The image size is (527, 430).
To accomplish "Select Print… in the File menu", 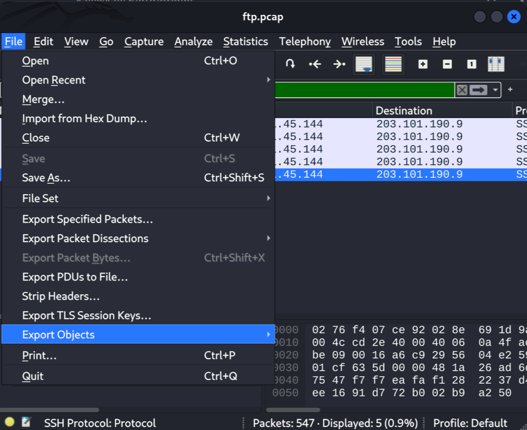I will (x=138, y=355).
